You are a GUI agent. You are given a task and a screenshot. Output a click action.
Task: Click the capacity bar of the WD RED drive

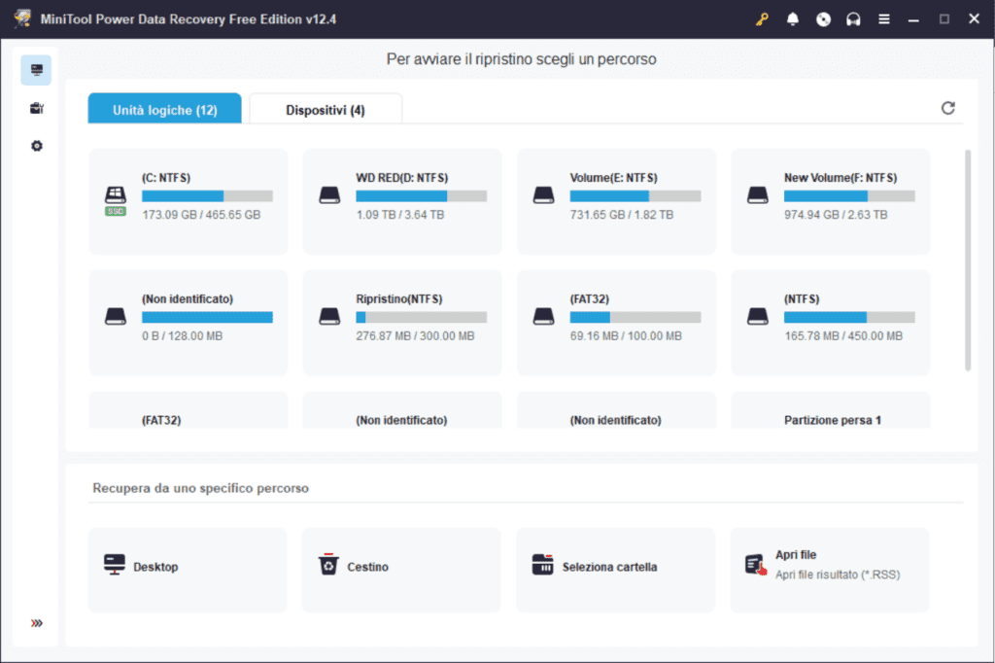click(421, 195)
